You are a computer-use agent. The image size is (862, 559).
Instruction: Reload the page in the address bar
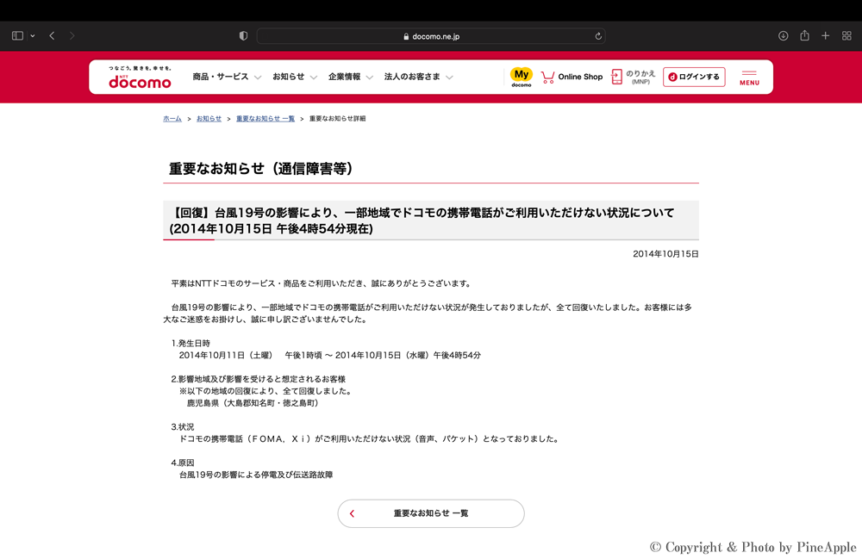(x=598, y=36)
